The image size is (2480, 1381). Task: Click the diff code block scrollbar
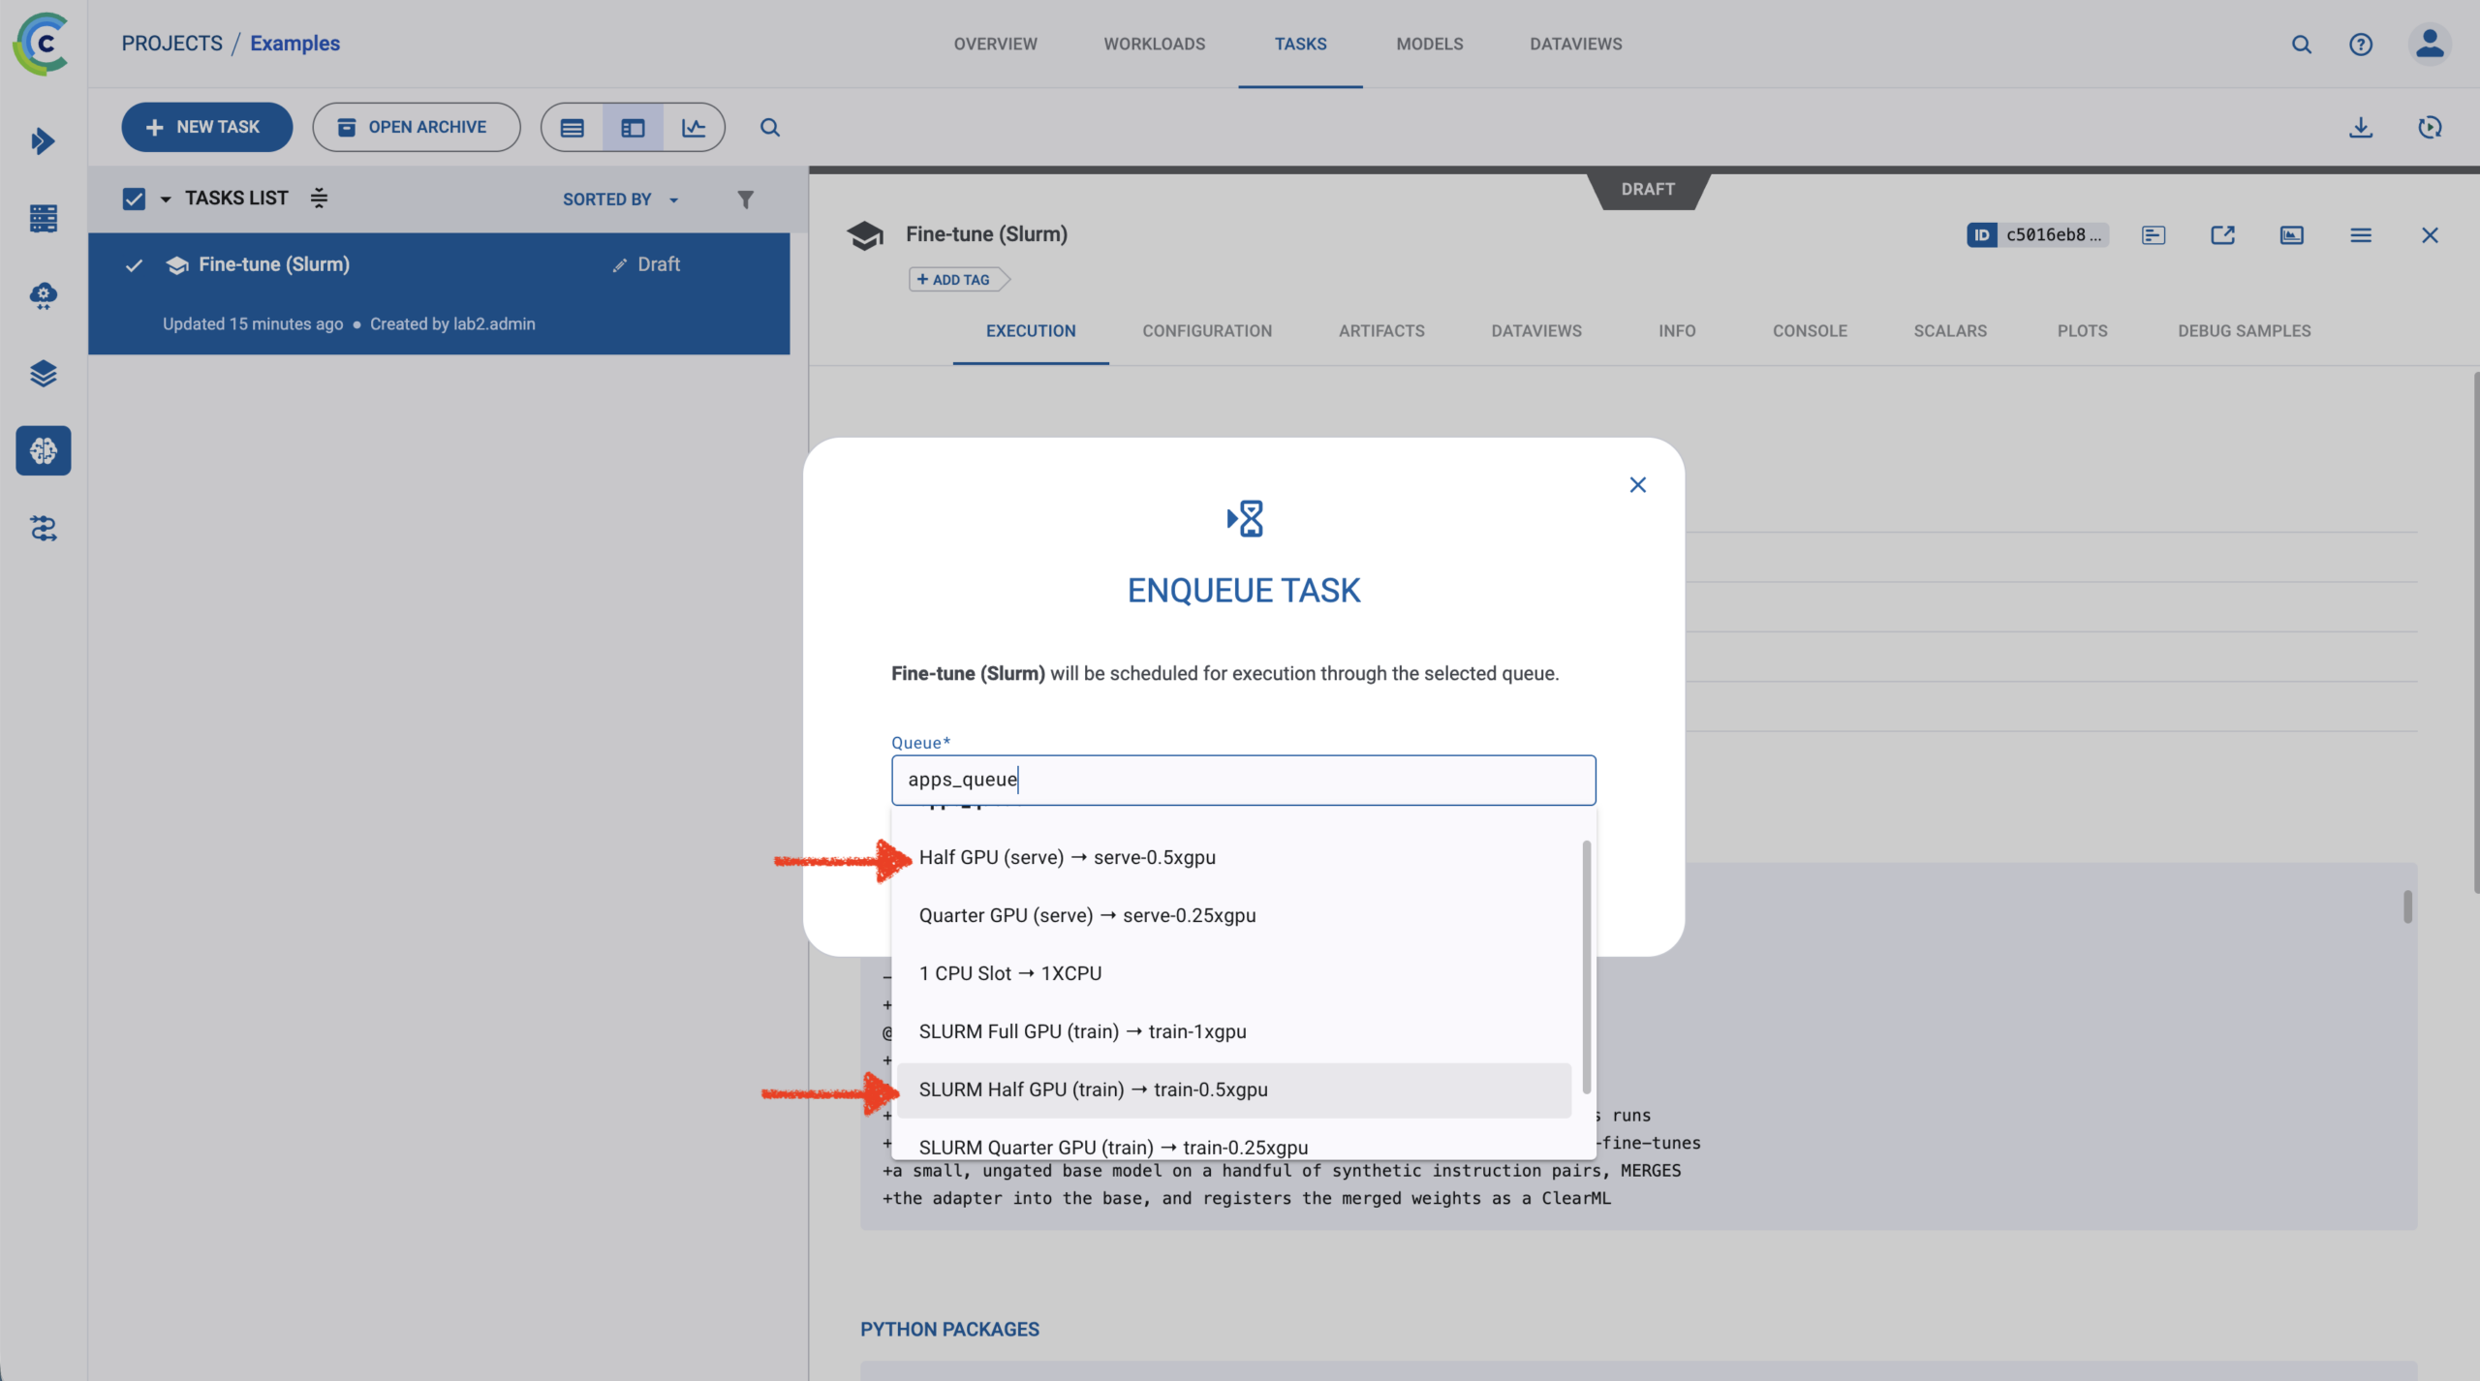pyautogui.click(x=2407, y=906)
